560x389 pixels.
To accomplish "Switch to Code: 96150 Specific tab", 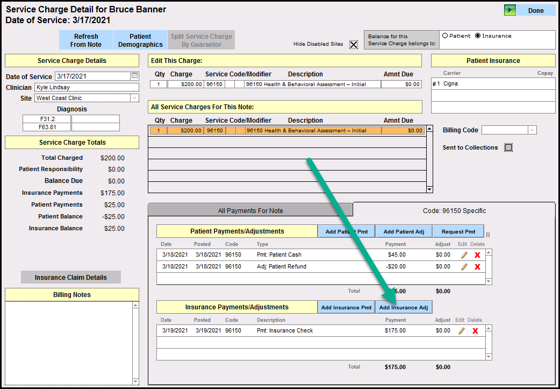I will pos(454,210).
